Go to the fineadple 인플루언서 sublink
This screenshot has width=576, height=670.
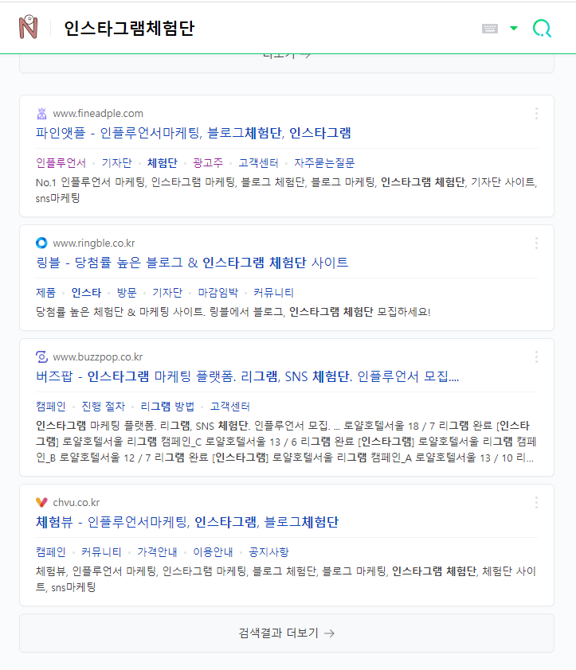click(61, 163)
